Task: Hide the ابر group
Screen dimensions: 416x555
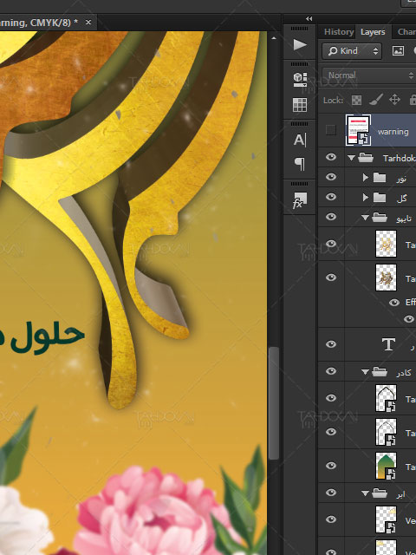Action: pyautogui.click(x=331, y=493)
